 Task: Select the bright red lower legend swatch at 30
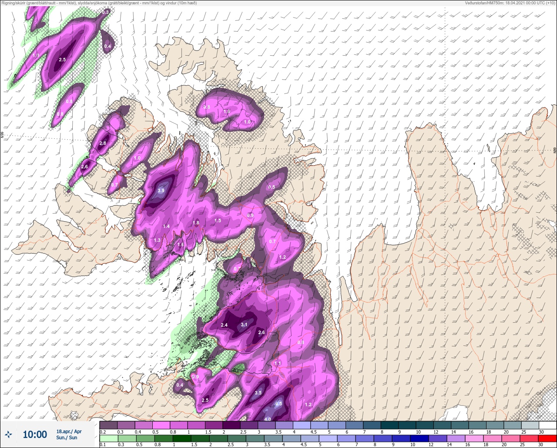click(x=547, y=438)
